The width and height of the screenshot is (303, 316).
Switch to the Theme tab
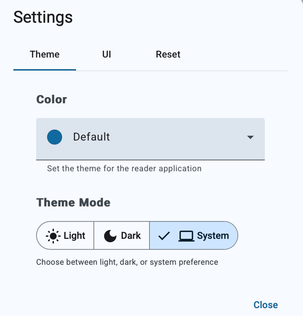(45, 54)
